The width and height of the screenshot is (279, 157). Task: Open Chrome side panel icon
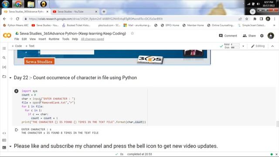tap(261, 19)
